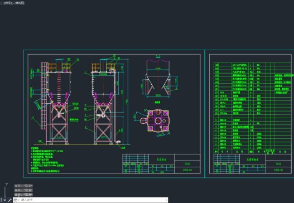Select SH20-00 text in right title block
The image size is (294, 203).
point(278,170)
